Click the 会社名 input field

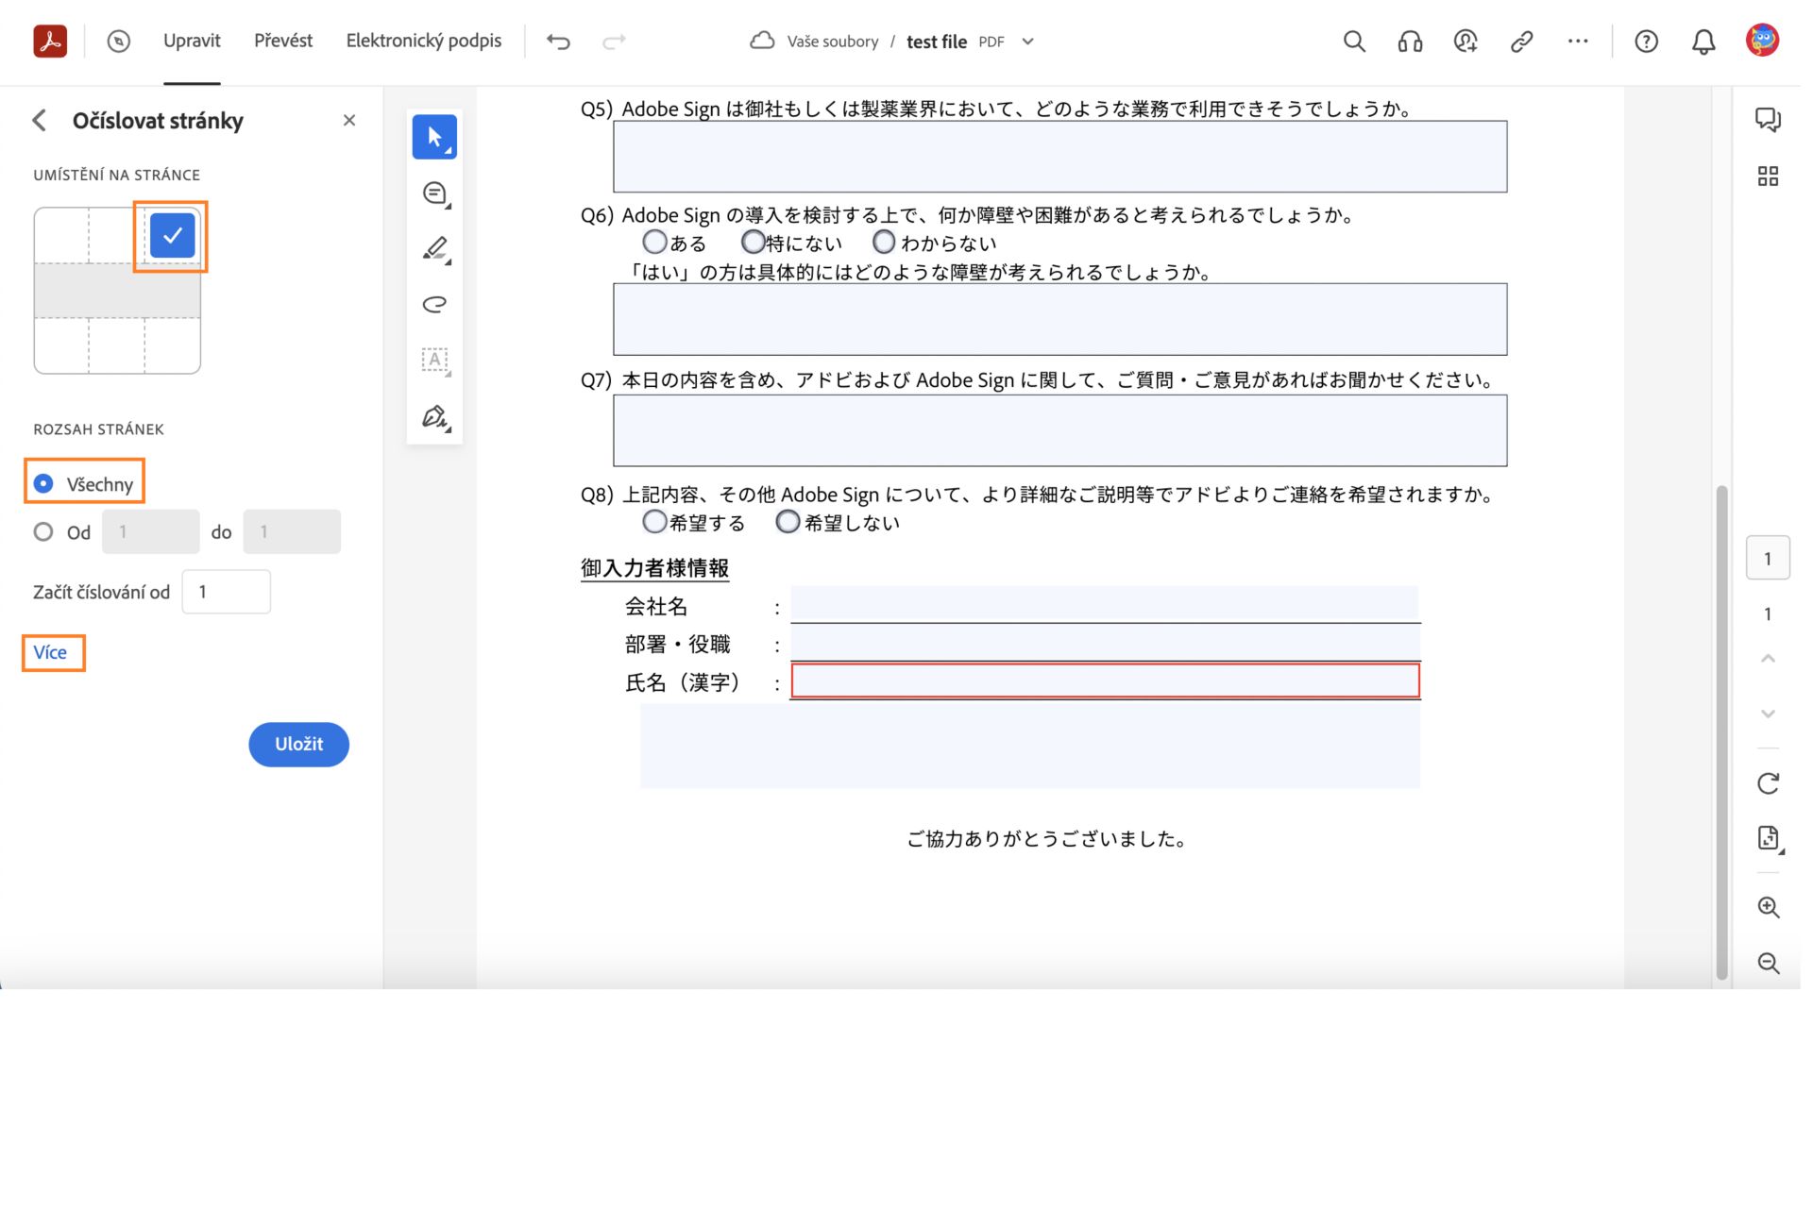(x=1105, y=603)
